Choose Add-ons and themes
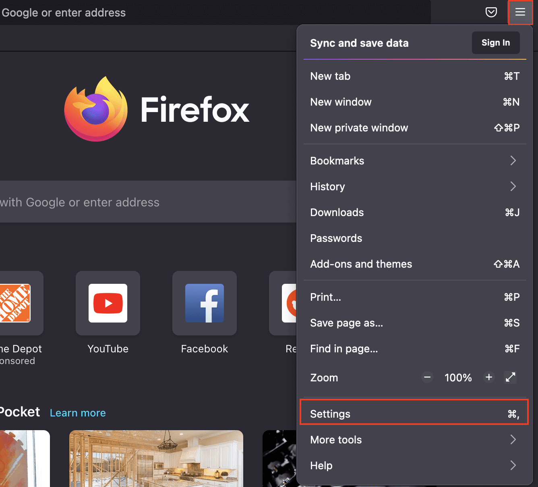Screen dimensions: 538x487 414,264
